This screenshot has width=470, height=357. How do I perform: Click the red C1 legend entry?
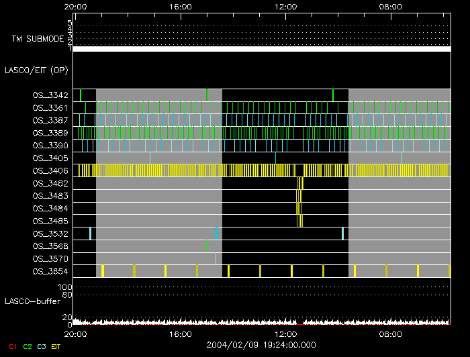pyautogui.click(x=12, y=346)
